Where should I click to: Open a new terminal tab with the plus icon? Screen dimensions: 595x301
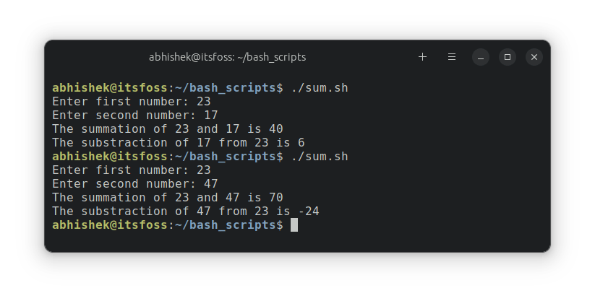coord(423,56)
